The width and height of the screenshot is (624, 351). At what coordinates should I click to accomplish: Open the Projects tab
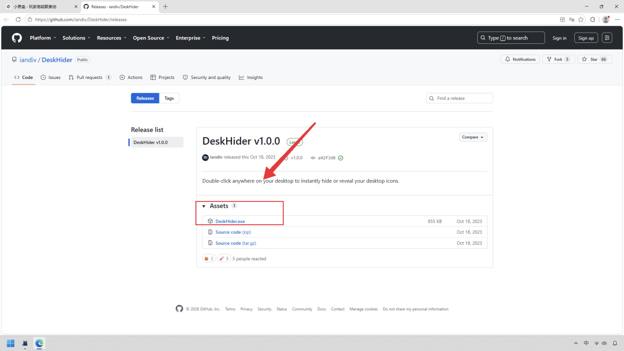(162, 78)
